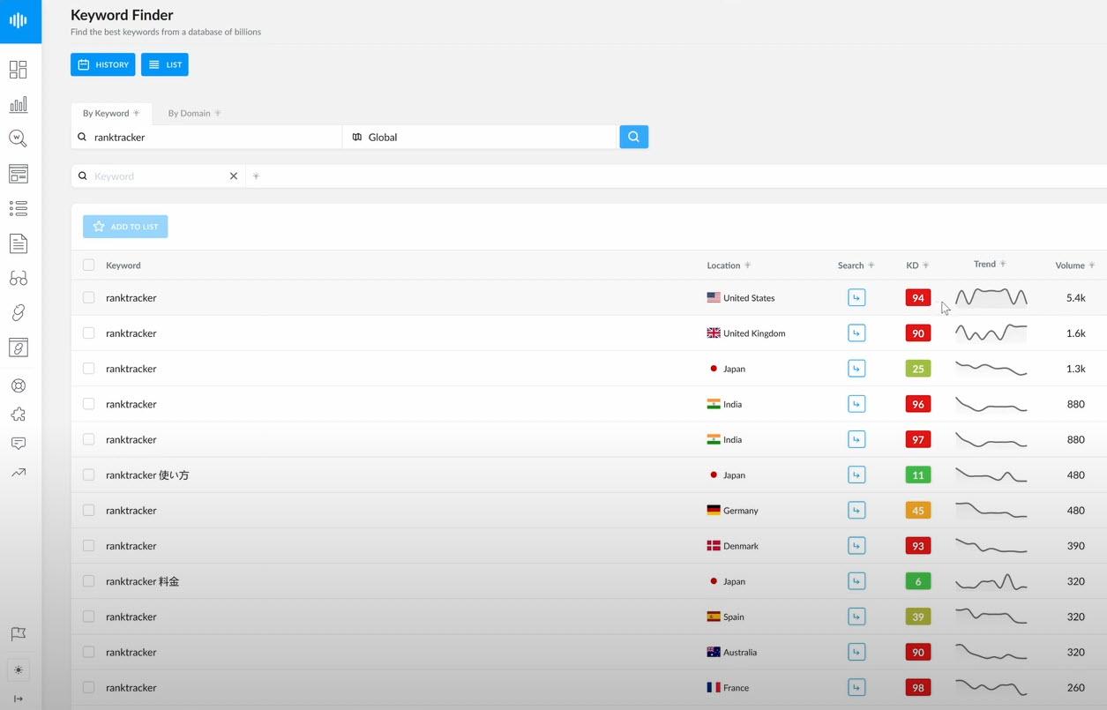Open SERP for ranktracker Denmark row
This screenshot has height=710, width=1107.
(x=856, y=546)
